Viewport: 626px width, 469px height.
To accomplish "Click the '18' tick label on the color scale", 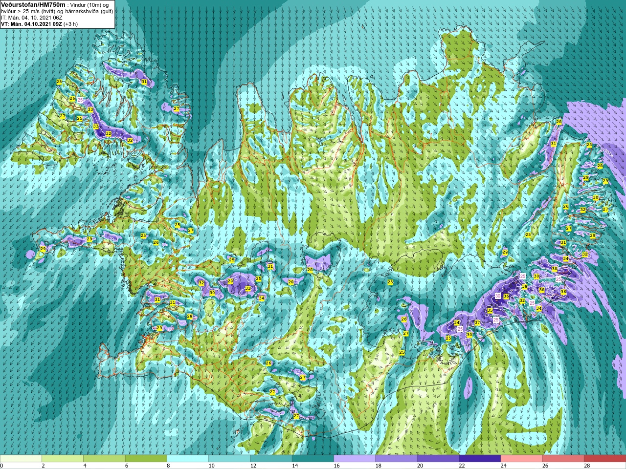I will click(x=378, y=466).
